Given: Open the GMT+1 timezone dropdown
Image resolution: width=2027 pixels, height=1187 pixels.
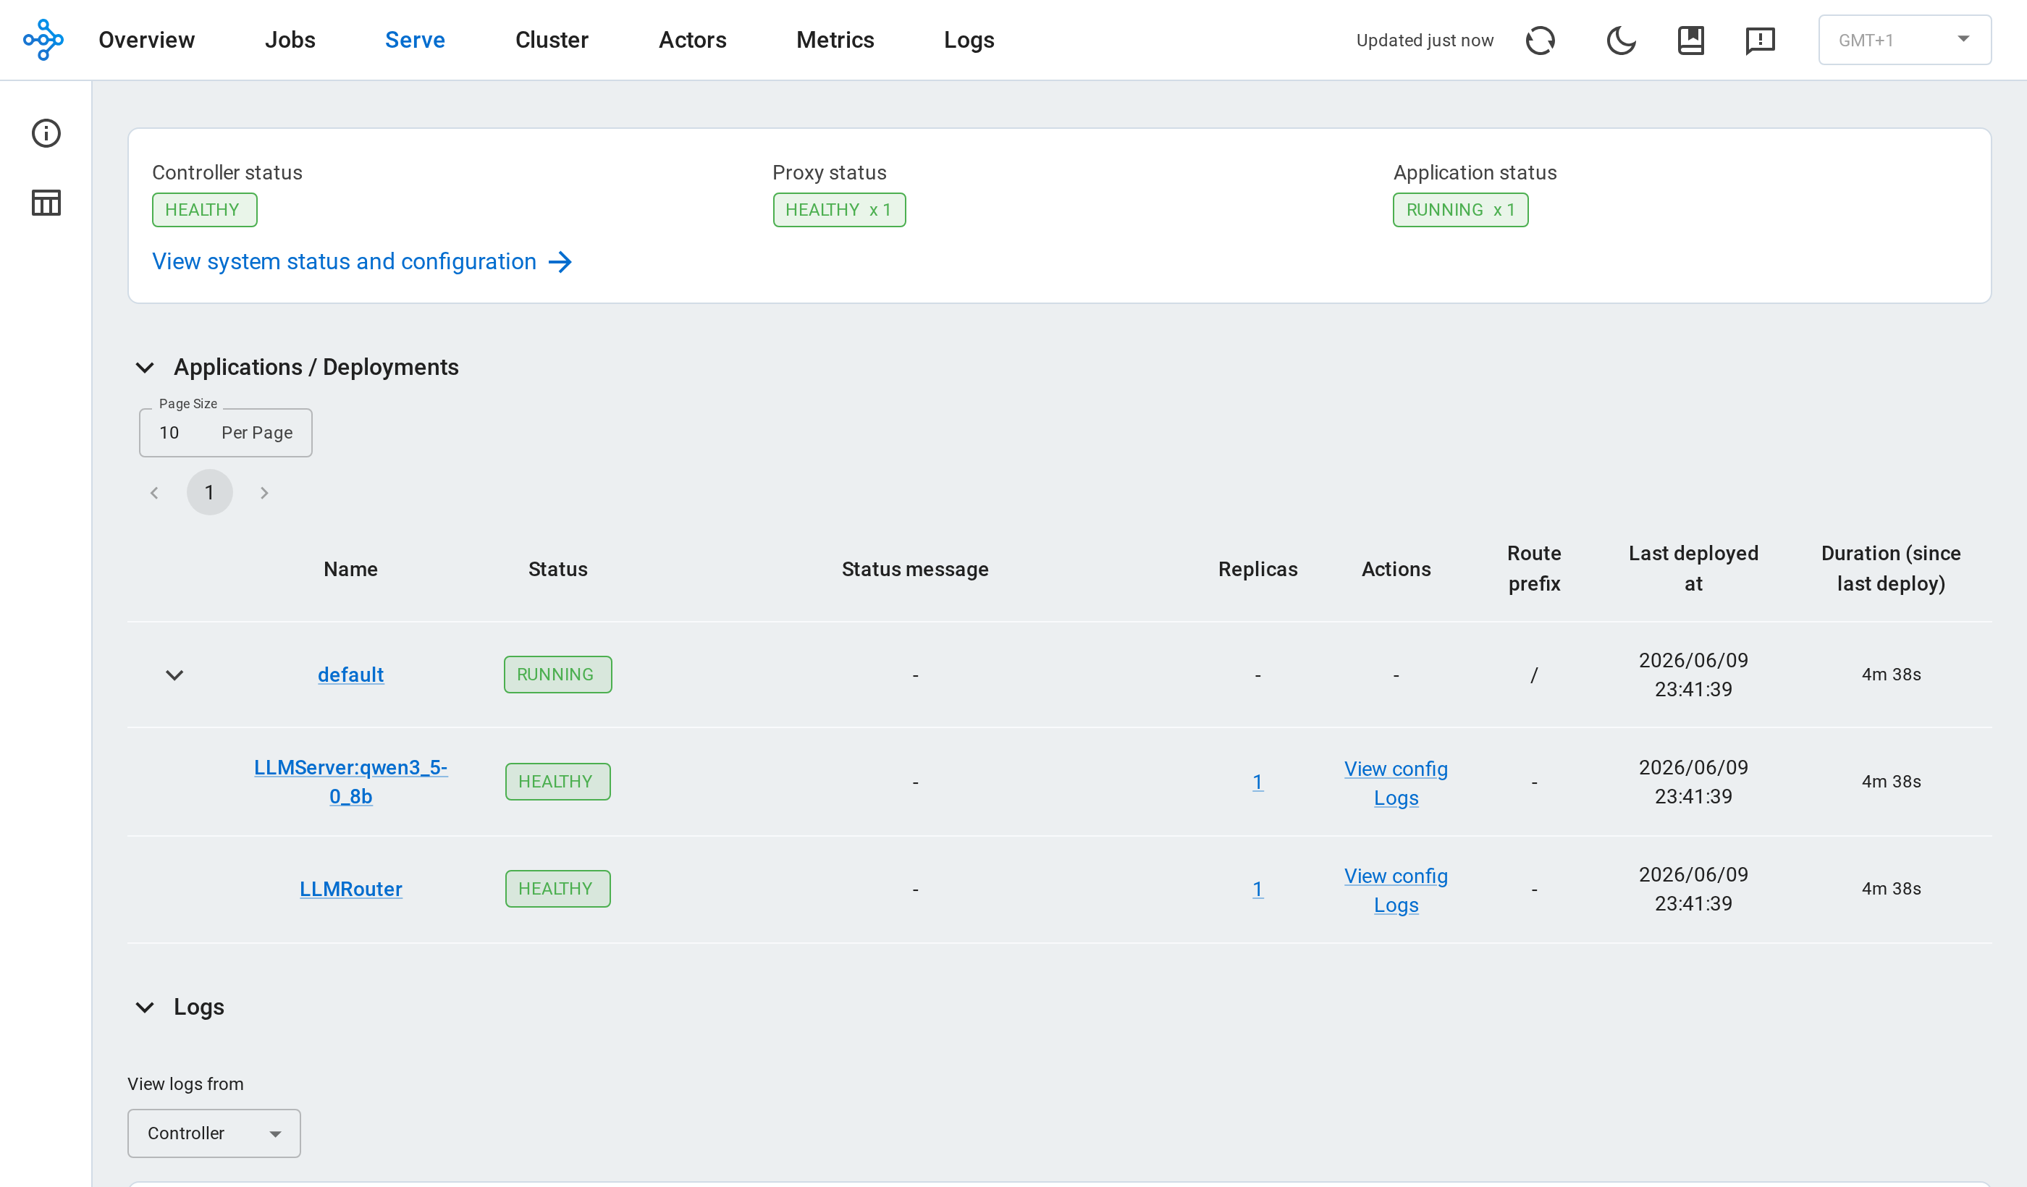Looking at the screenshot, I should [1904, 39].
